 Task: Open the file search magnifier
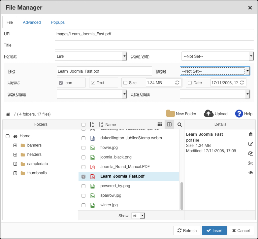179,124
